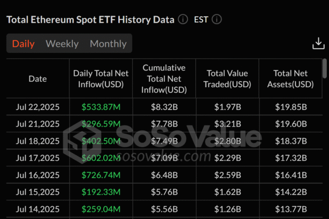Click the EST timezone label
Viewport: 329px width, 219px height.
(x=201, y=20)
